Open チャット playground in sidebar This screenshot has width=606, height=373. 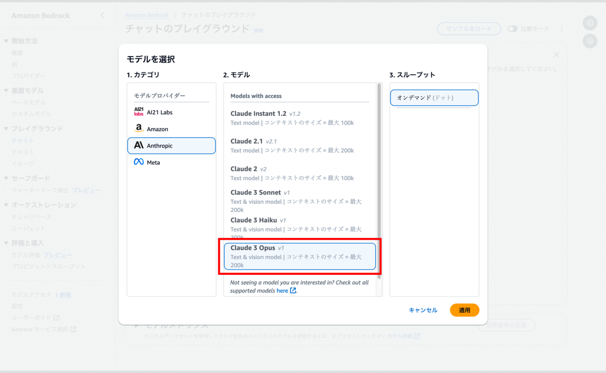click(23, 141)
